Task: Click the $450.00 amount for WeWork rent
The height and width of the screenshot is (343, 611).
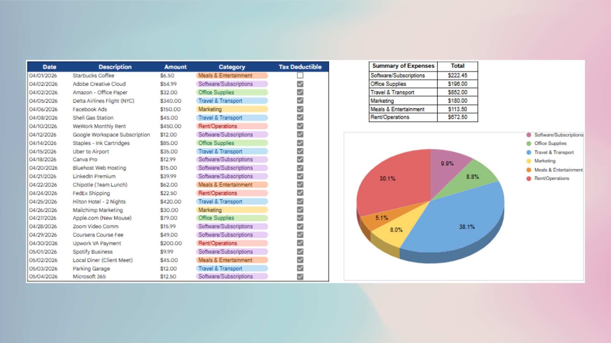Action: tap(171, 126)
